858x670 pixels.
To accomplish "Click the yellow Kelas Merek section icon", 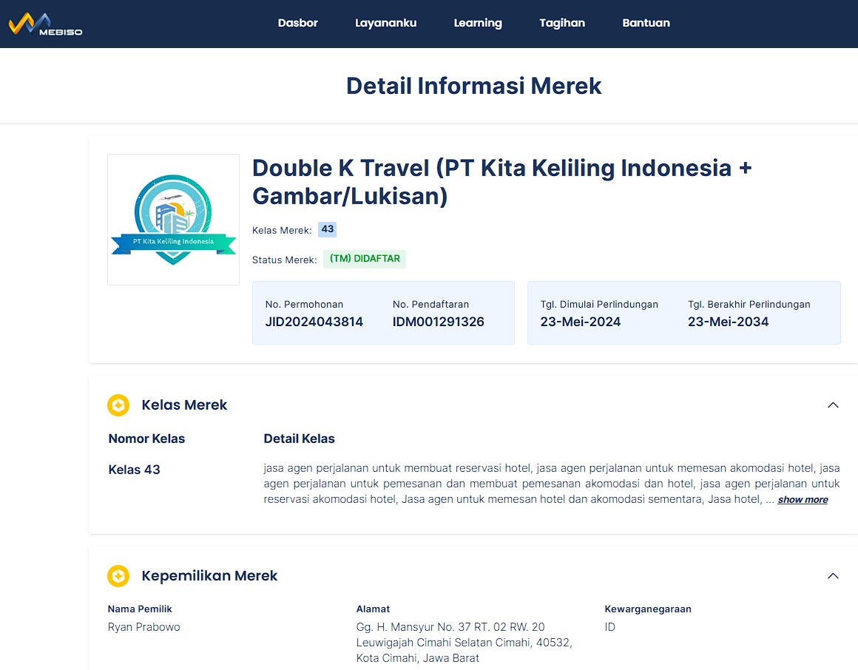I will (118, 405).
